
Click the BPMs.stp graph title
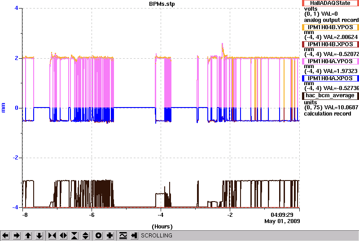pos(162,4)
